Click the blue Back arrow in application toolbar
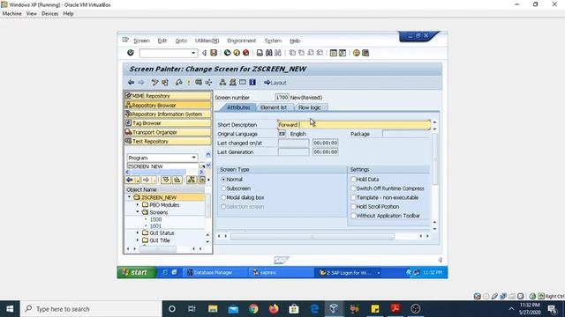Screen dimensions: 565x317 [x=131, y=82]
